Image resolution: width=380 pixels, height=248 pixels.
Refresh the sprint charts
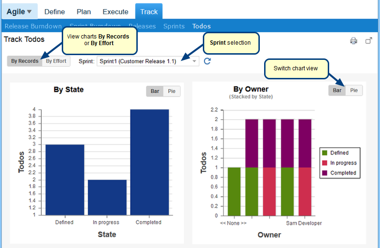tap(207, 61)
